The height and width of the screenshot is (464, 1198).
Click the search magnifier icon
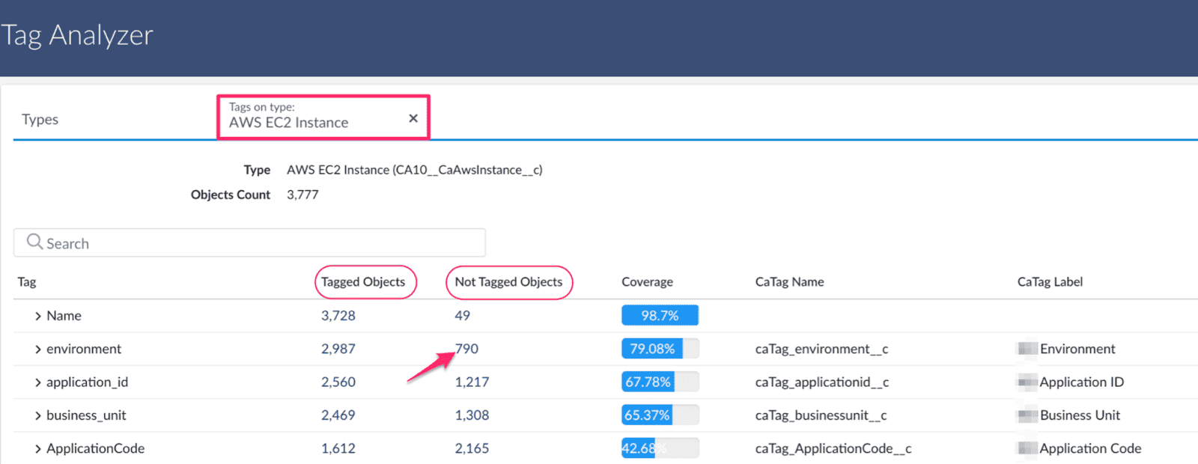(x=34, y=242)
